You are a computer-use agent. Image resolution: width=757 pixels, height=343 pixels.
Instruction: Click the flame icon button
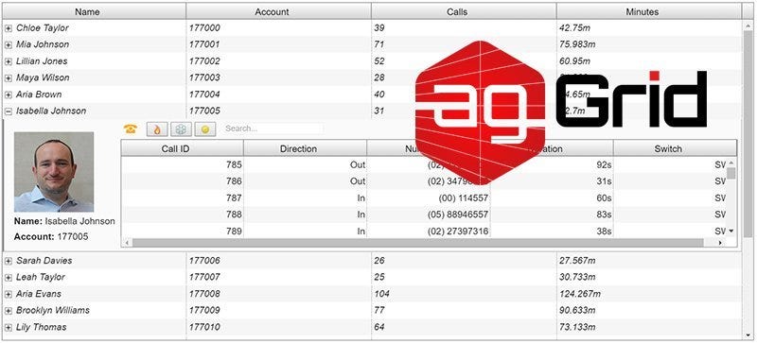157,129
